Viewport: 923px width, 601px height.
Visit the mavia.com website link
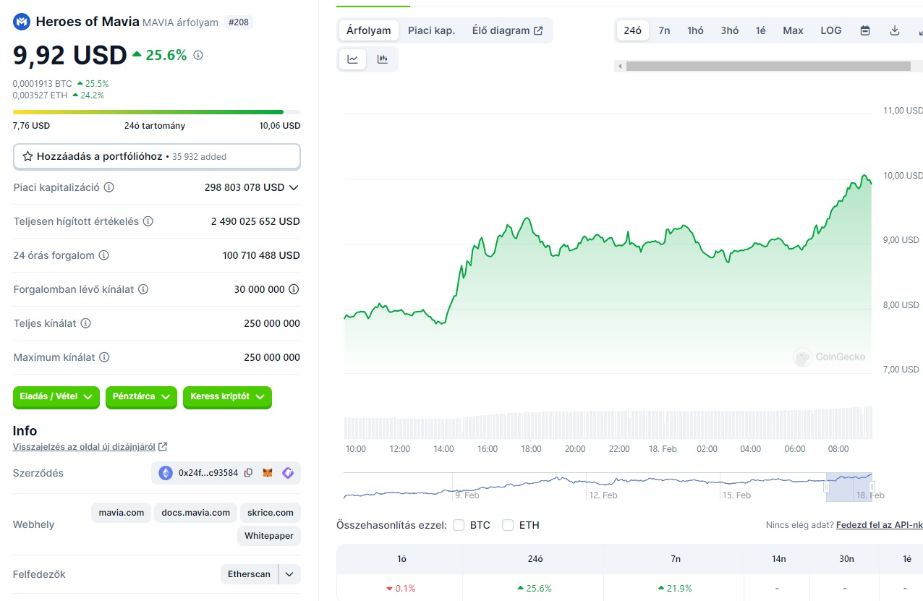tap(122, 513)
